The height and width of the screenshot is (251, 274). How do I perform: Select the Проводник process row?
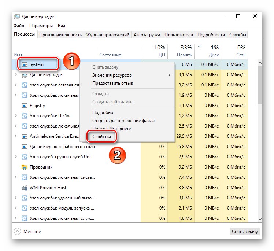pyautogui.click(x=130, y=167)
